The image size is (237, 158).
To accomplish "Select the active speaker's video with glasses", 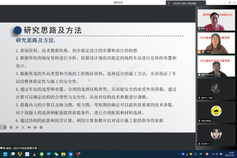I will (216, 66).
